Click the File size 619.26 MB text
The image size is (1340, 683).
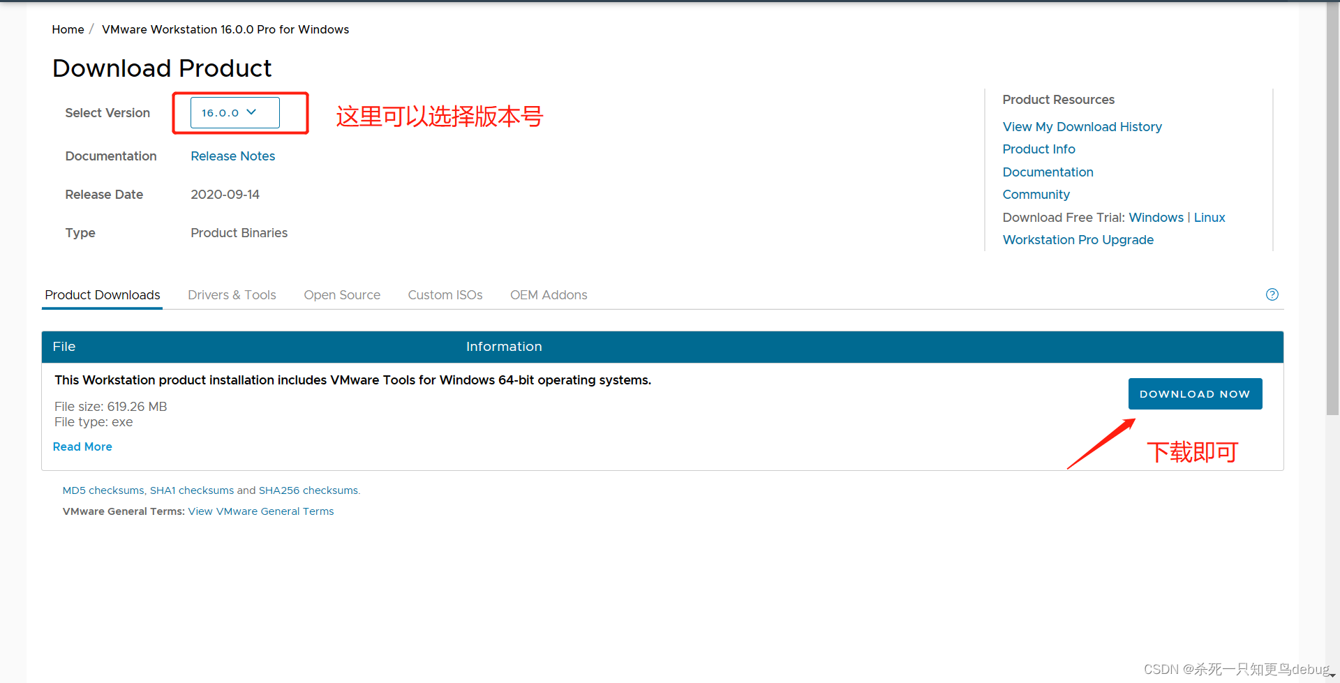point(110,407)
